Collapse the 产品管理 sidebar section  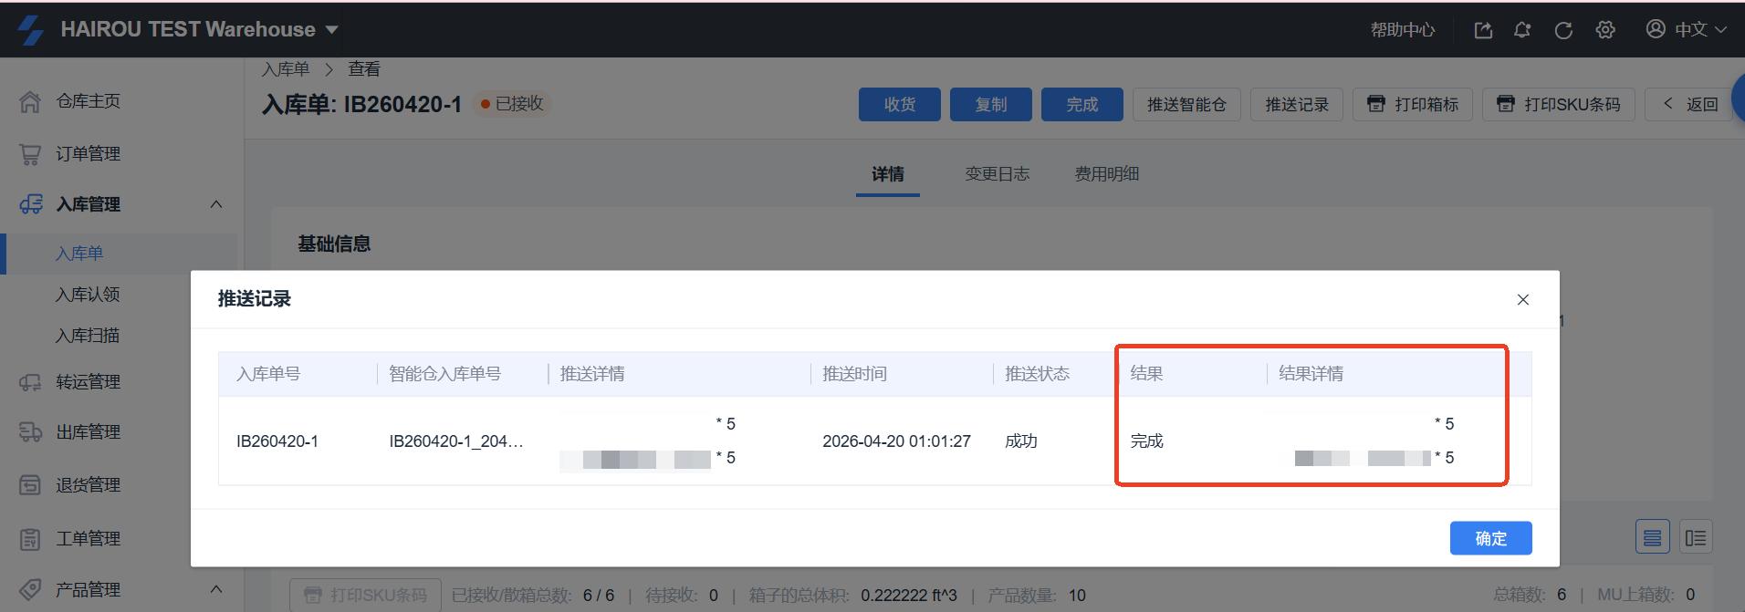coord(216,589)
